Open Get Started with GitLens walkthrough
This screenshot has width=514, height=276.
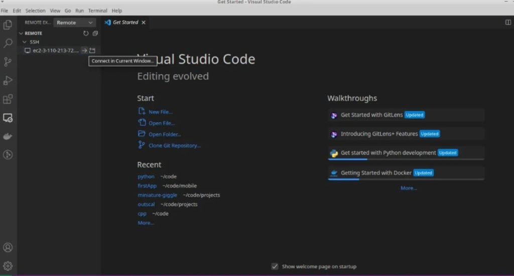click(406, 115)
